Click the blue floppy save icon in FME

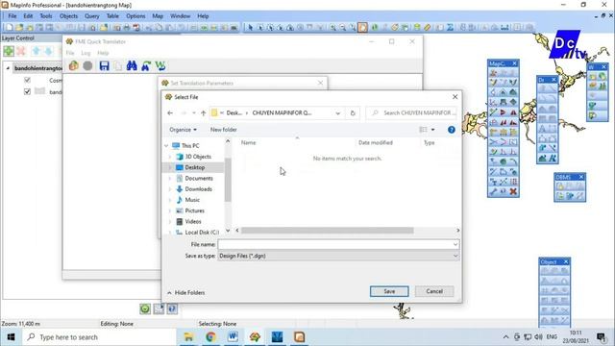(x=104, y=65)
